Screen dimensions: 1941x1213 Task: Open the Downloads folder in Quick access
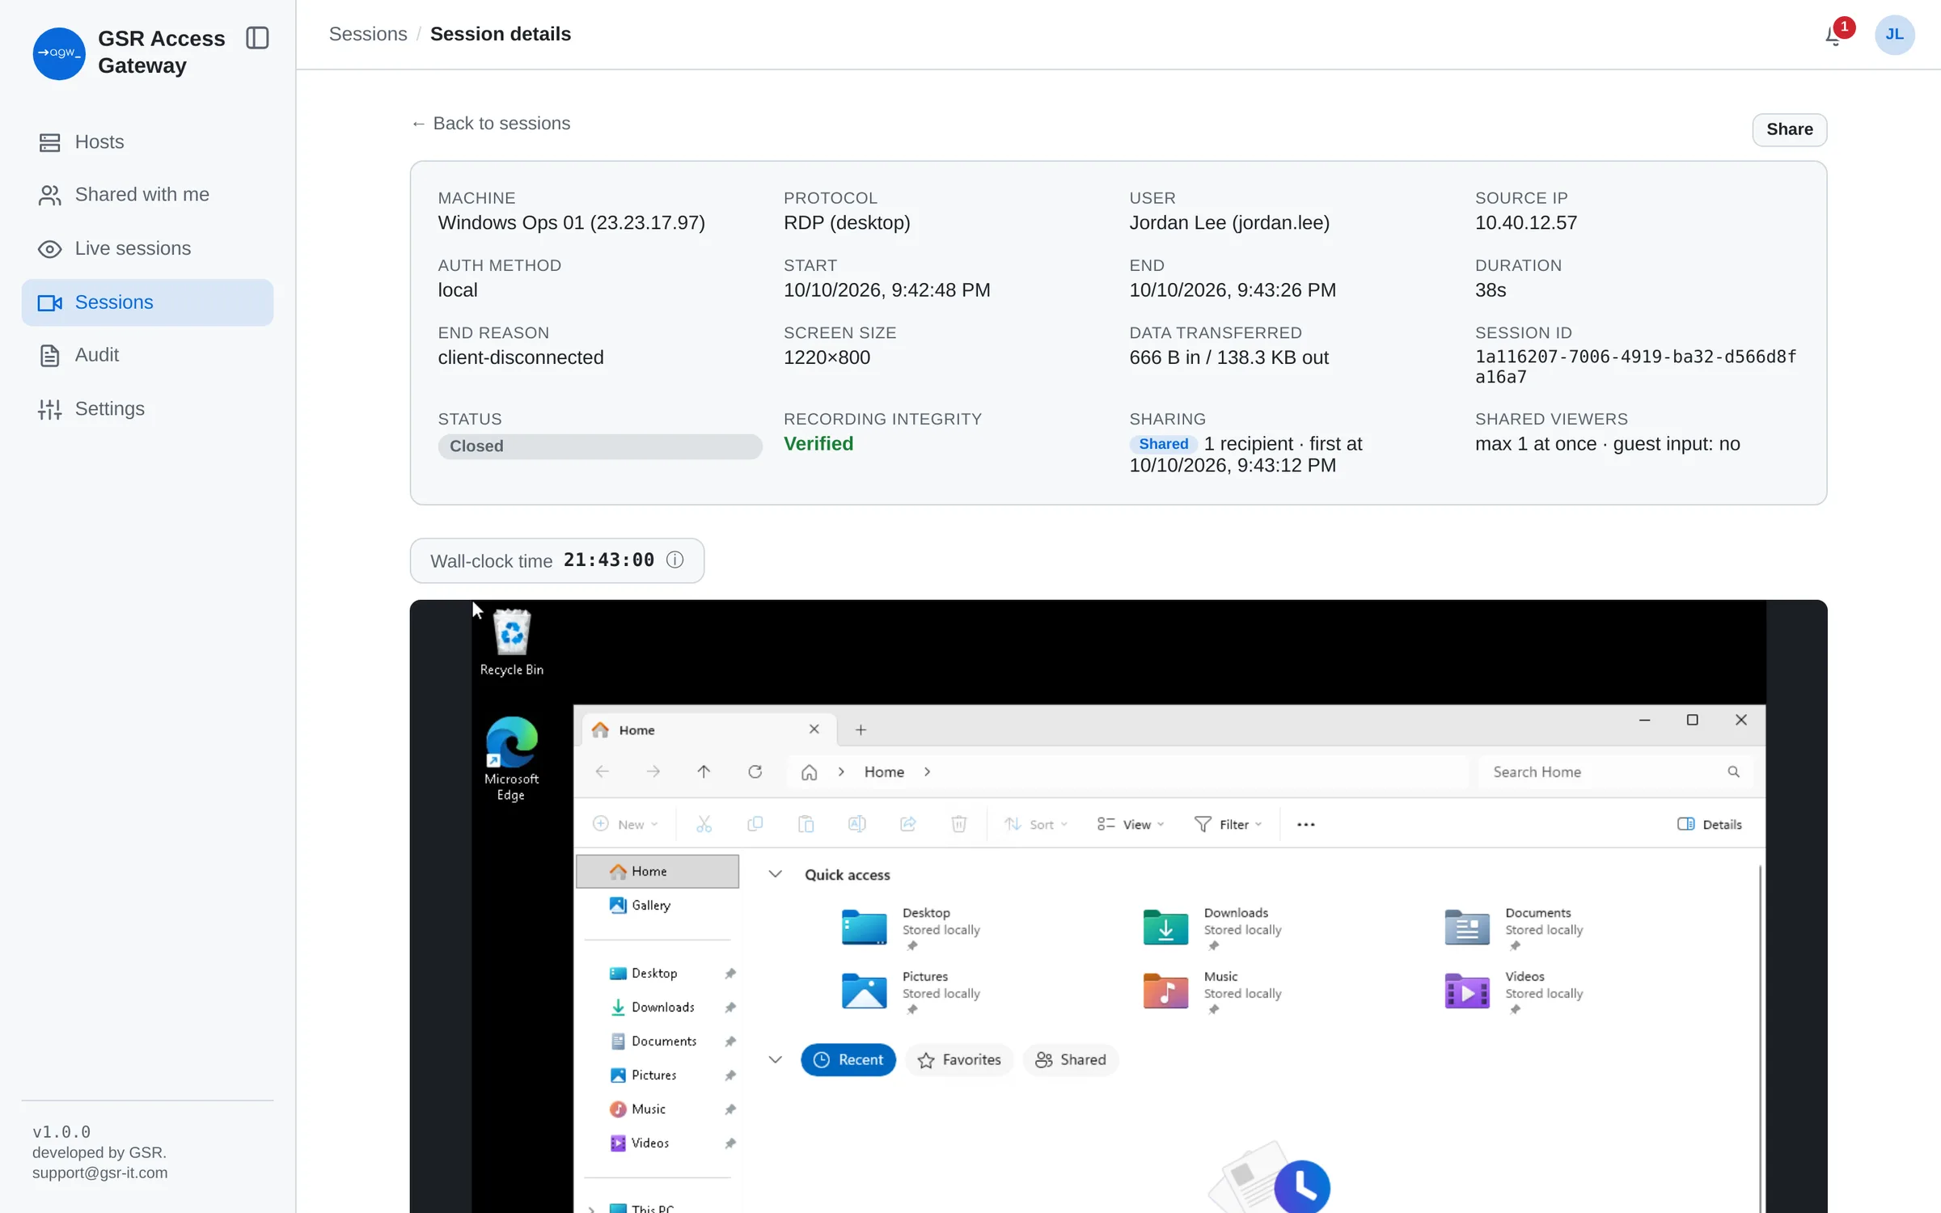[x=1213, y=928]
